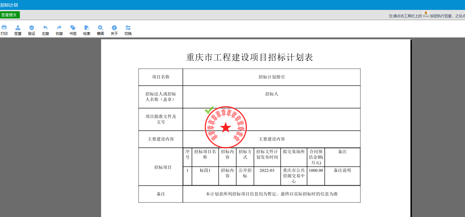
Task: Open the 检索 search document tool
Action: [x=87, y=28]
